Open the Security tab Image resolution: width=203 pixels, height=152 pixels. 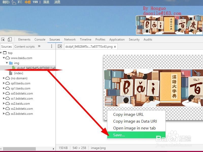tap(134, 40)
